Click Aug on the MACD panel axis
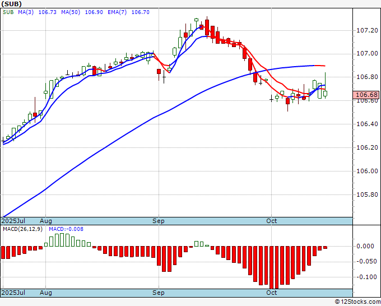This screenshot has width=381, height=306. (x=46, y=293)
